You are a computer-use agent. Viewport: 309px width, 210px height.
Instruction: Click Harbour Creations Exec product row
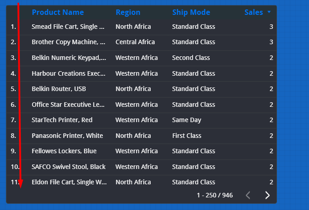pos(68,73)
